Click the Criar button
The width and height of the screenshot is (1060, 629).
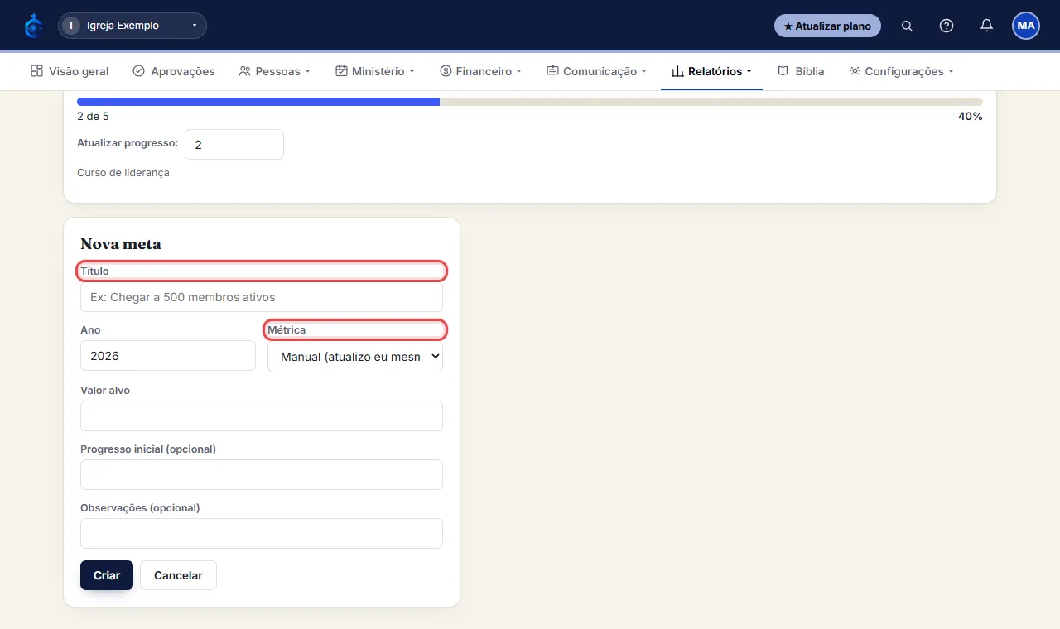[x=107, y=575]
